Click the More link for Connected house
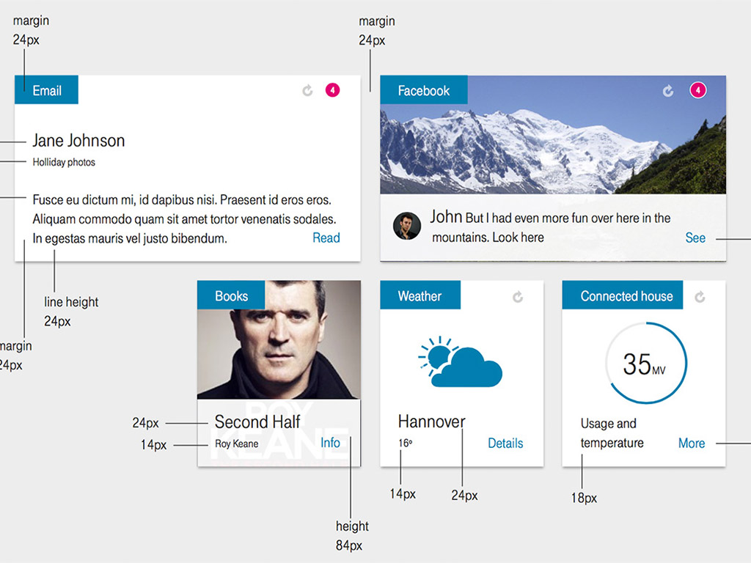 691,443
